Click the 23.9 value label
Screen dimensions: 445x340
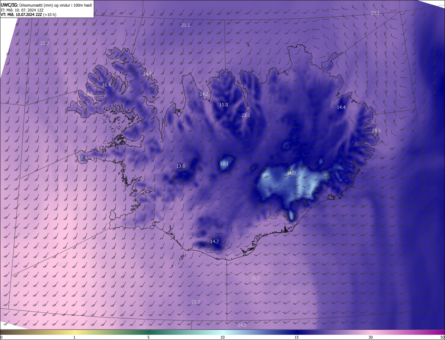(376, 130)
